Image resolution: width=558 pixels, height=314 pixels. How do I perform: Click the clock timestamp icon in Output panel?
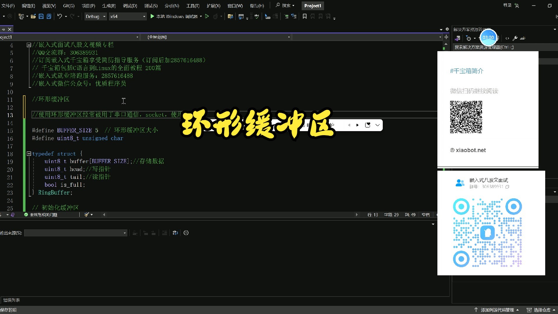[x=186, y=233]
